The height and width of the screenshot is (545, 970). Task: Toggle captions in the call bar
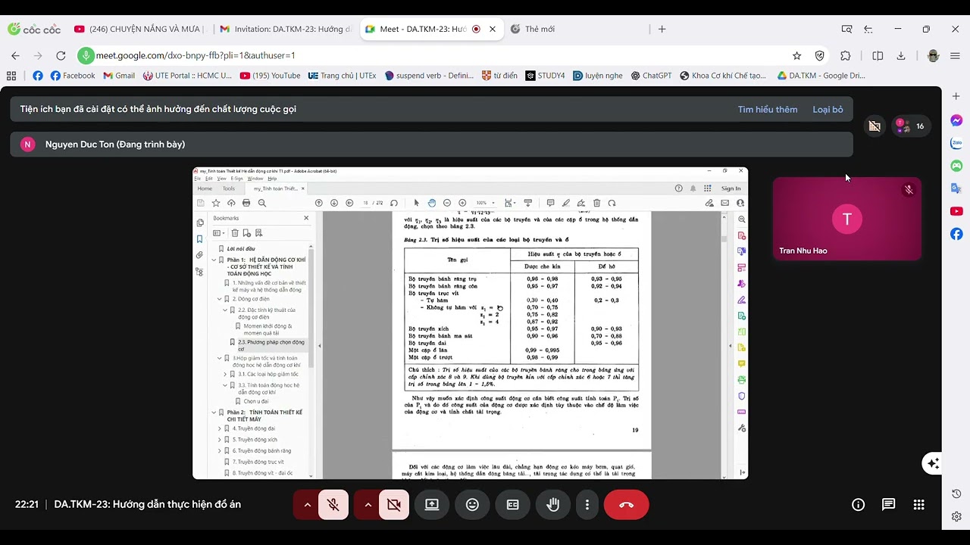click(x=512, y=505)
